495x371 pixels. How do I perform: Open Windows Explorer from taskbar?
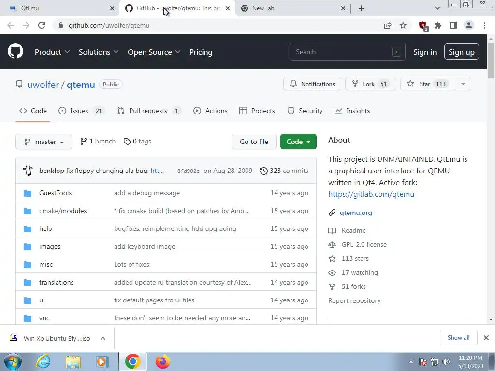(x=73, y=361)
